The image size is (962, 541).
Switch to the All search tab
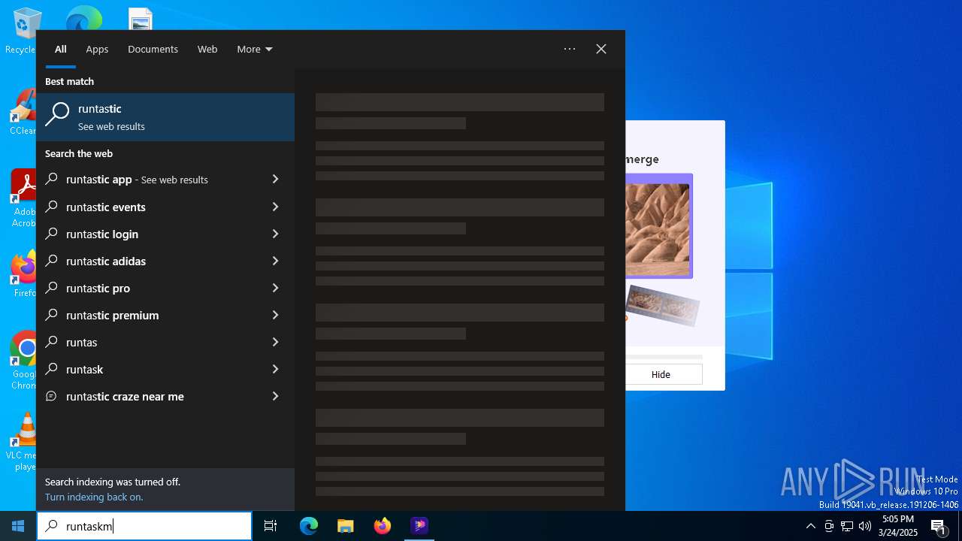(61, 50)
